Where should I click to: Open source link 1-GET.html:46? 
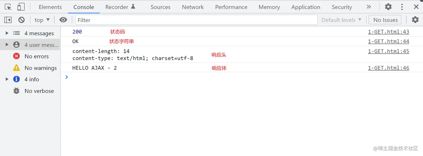[x=388, y=68]
